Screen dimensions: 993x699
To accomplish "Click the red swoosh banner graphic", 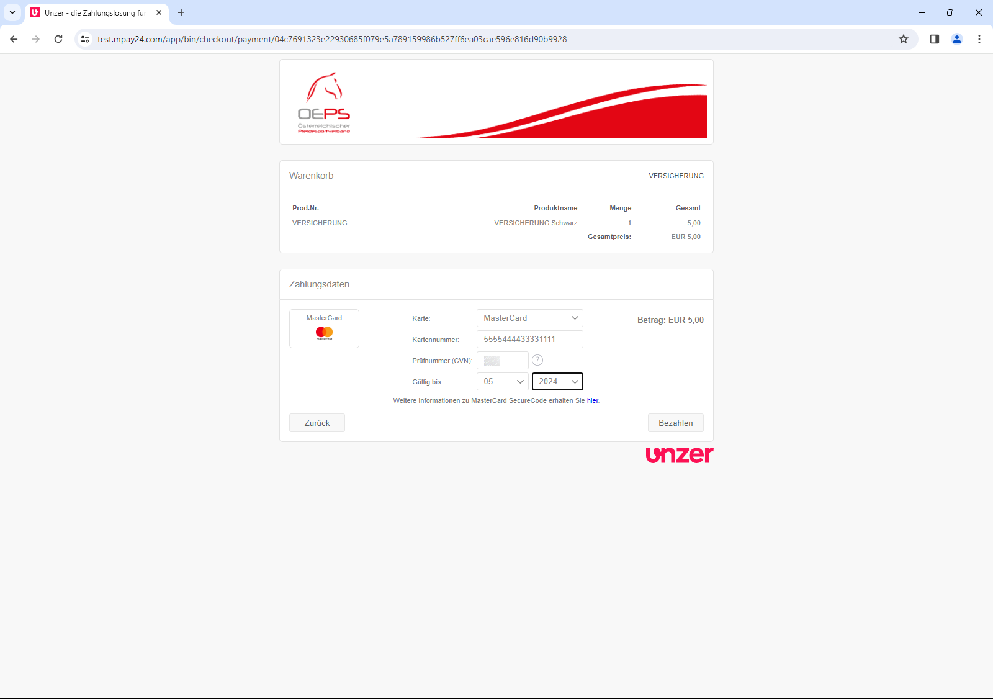I will [x=562, y=110].
